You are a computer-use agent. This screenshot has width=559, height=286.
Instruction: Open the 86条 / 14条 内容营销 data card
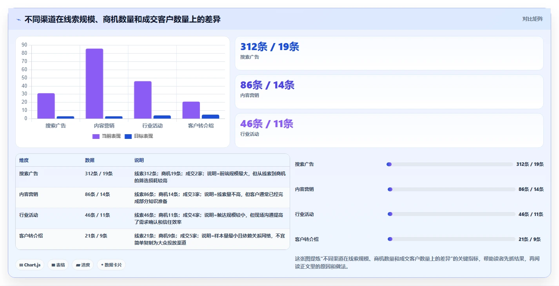(x=389, y=92)
